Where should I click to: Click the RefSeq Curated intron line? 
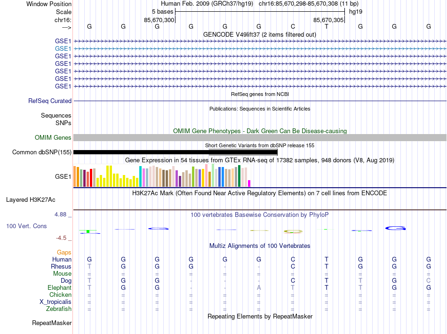click(260, 101)
